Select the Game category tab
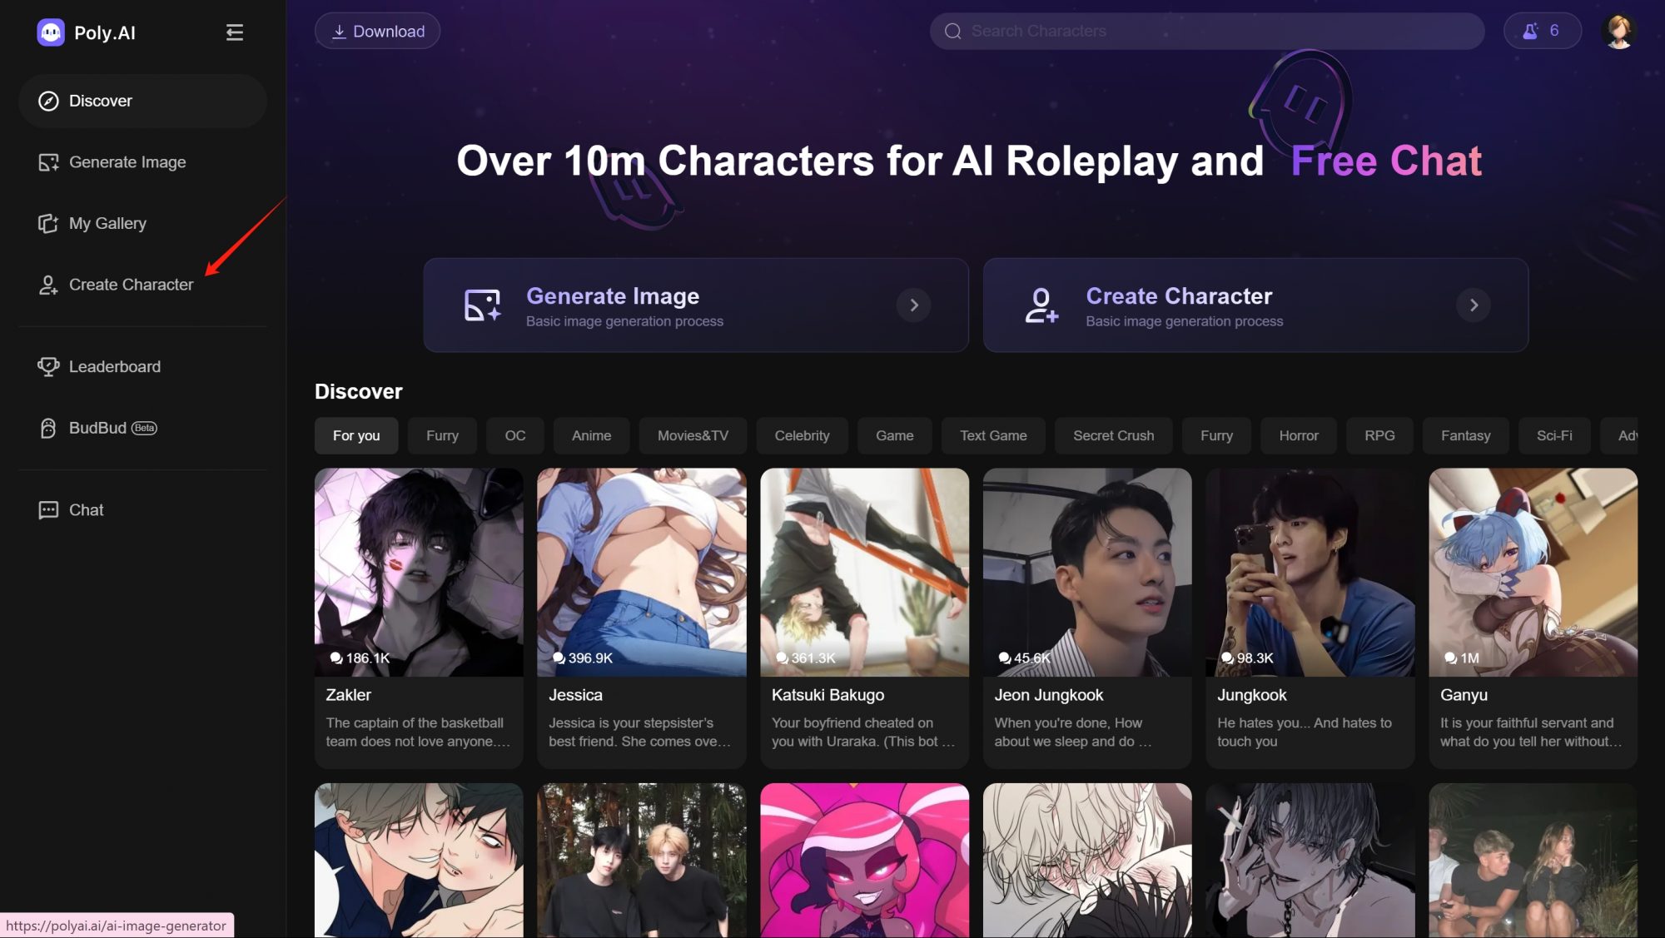Image resolution: width=1665 pixels, height=938 pixels. click(894, 435)
